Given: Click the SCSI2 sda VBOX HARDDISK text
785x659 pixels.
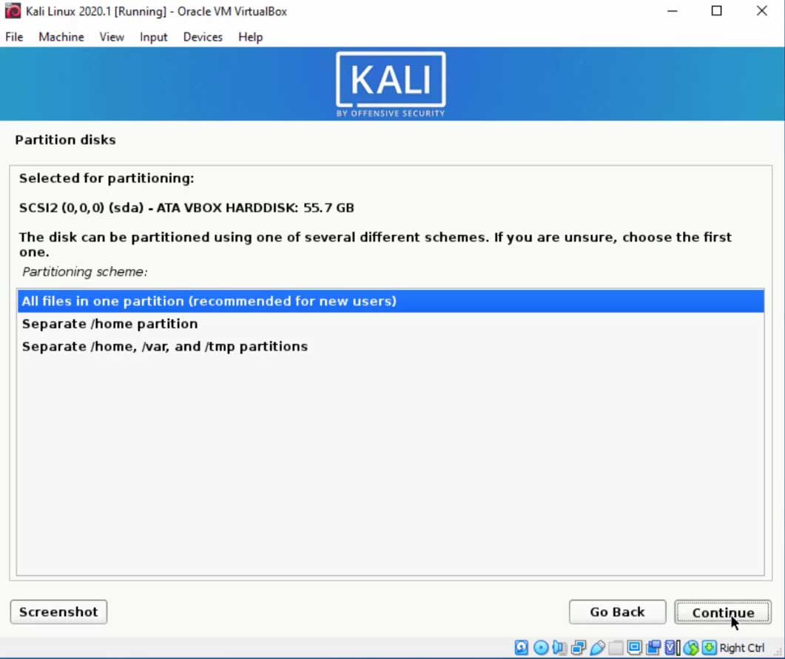Looking at the screenshot, I should (186, 208).
